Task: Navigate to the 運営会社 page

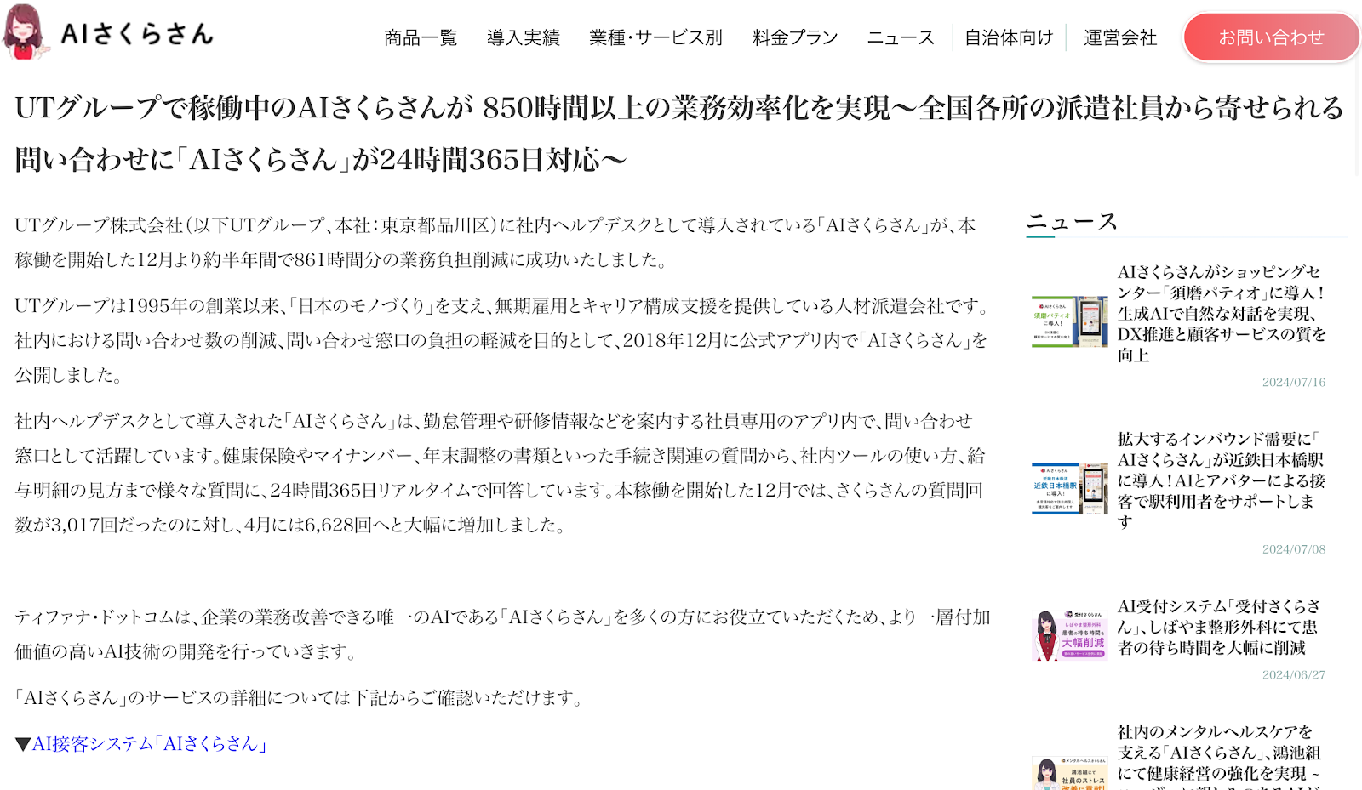Action: click(1119, 37)
